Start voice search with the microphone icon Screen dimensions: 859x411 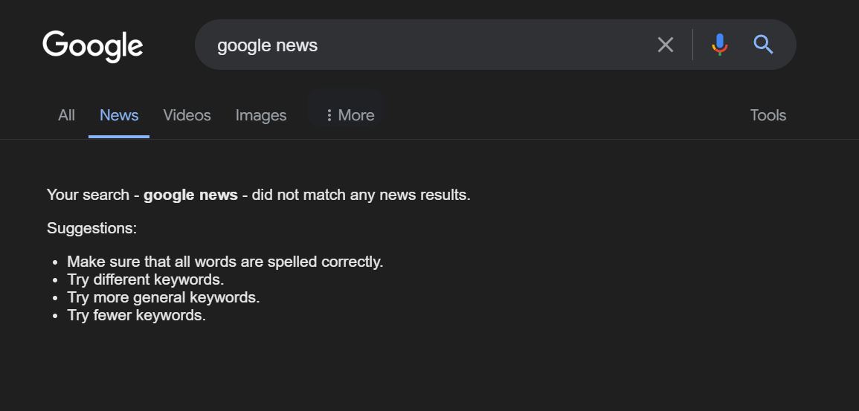click(x=719, y=45)
